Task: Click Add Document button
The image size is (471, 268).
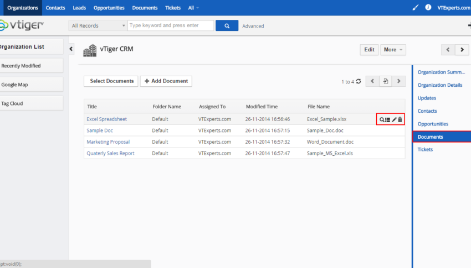Action: [x=166, y=81]
